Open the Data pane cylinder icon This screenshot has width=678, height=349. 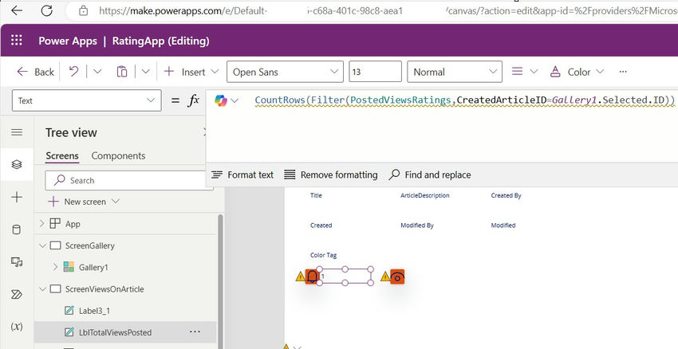(17, 229)
